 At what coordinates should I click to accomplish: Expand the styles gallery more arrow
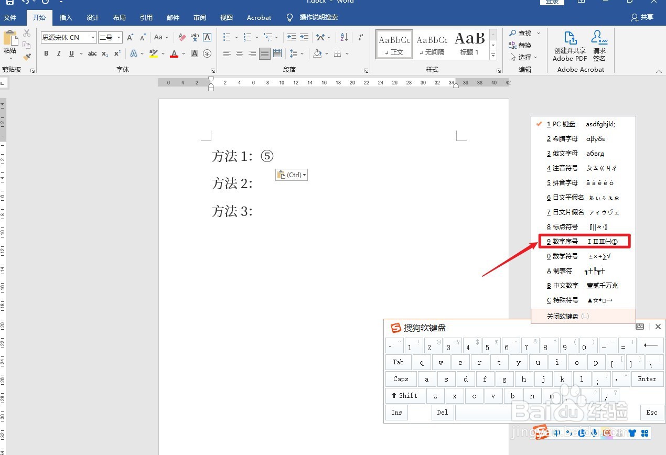(493, 56)
